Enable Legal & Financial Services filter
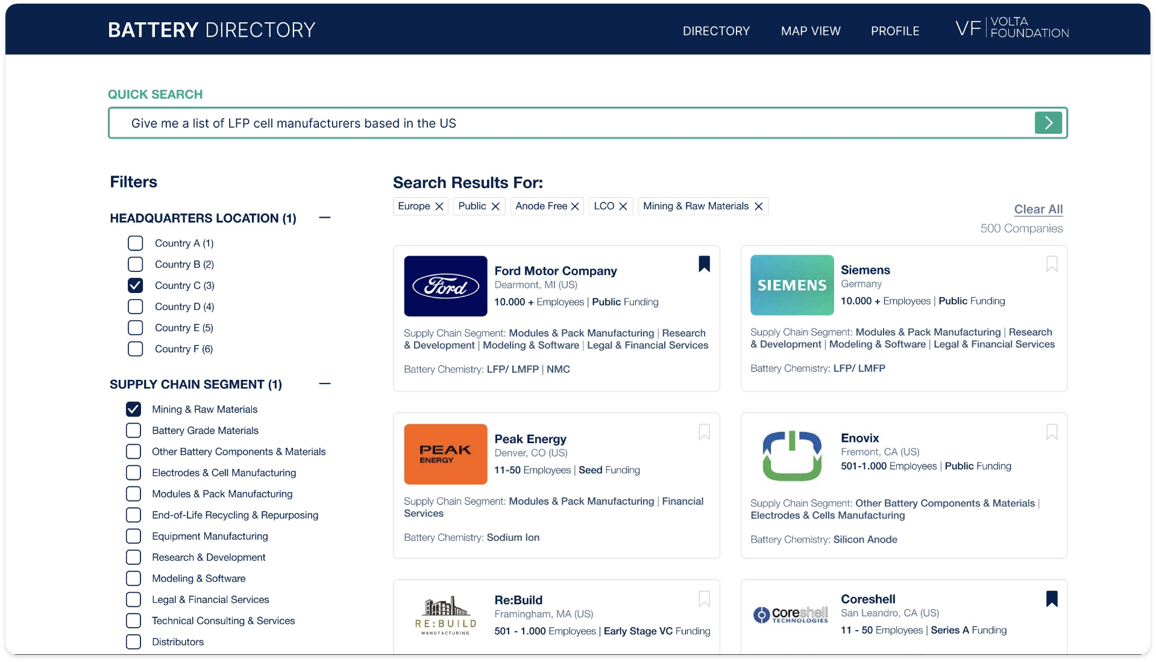 click(x=133, y=599)
